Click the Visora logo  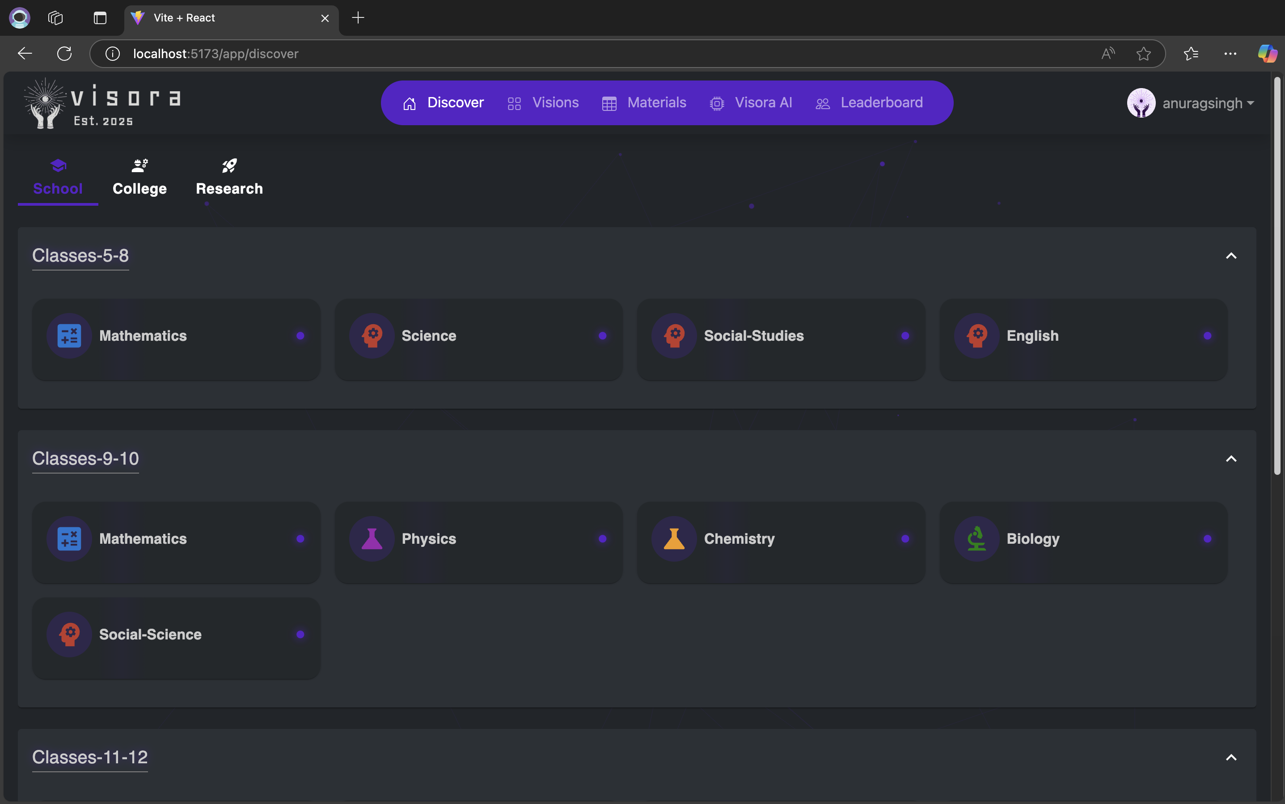pos(102,103)
